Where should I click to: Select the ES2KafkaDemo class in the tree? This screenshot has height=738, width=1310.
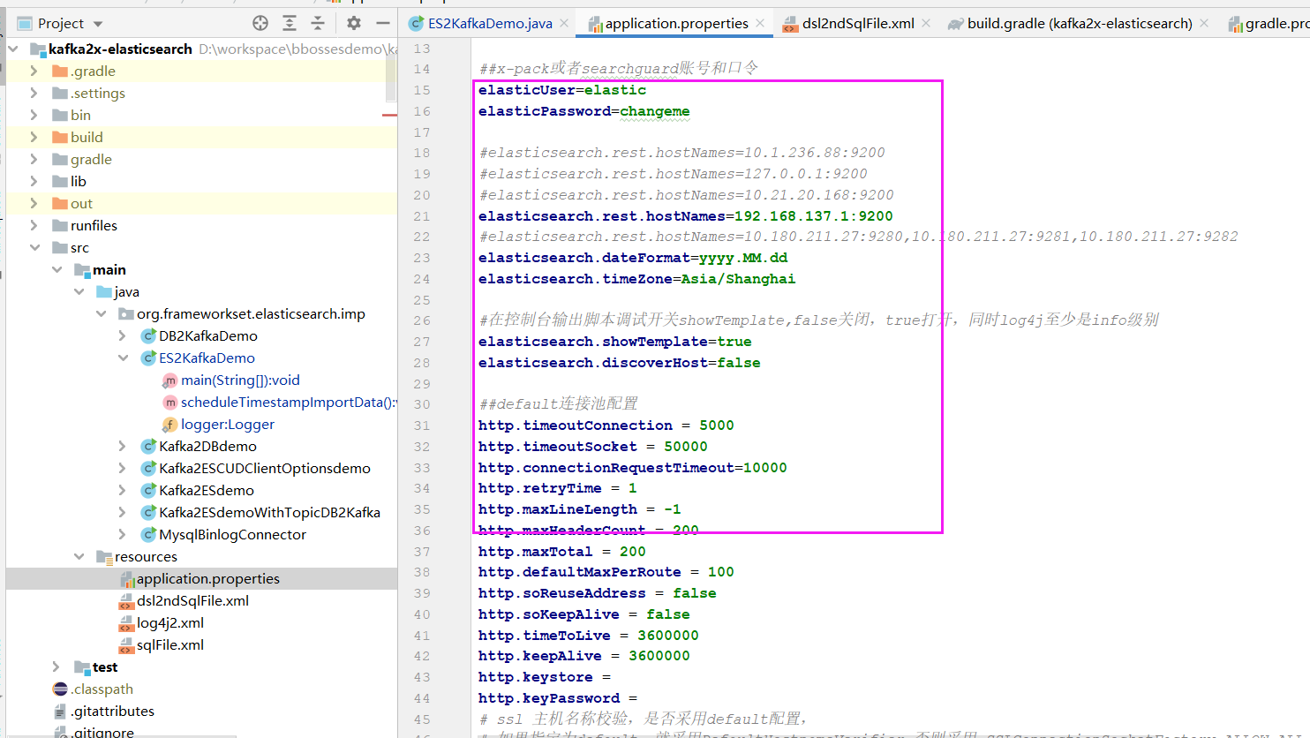[207, 358]
